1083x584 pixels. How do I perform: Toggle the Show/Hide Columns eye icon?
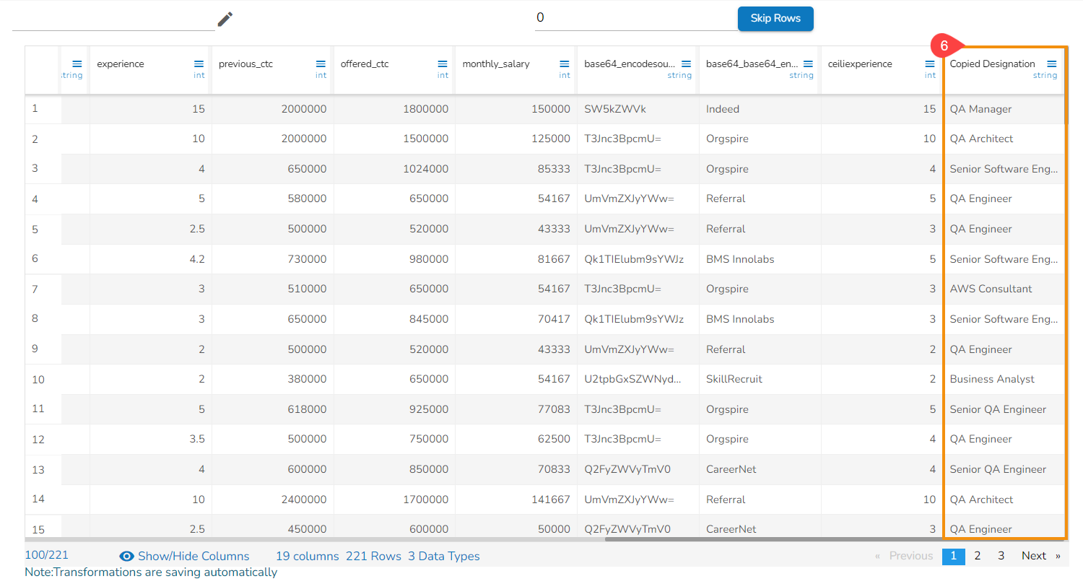tap(127, 556)
